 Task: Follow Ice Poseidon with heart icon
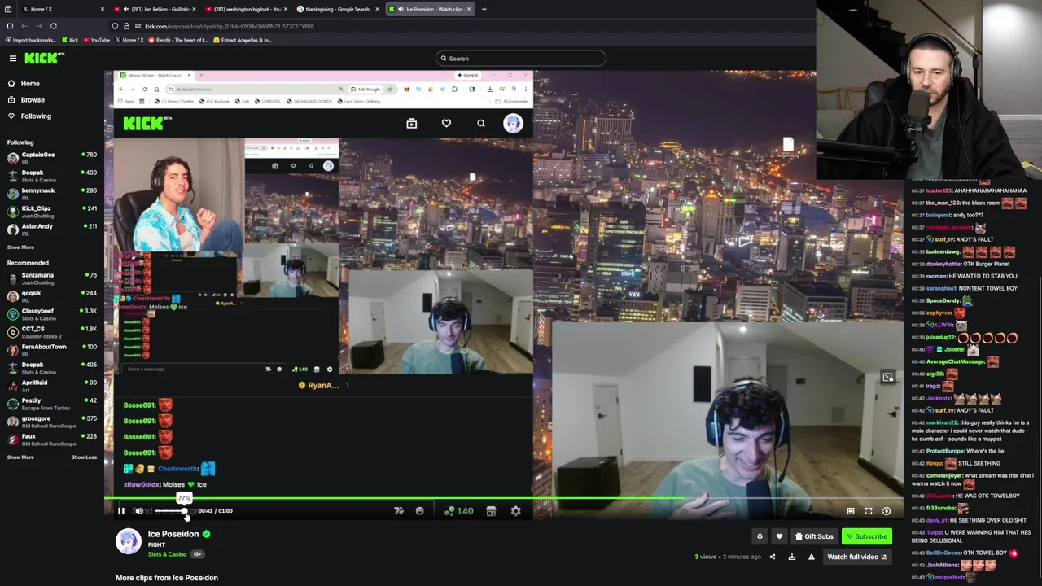779,536
